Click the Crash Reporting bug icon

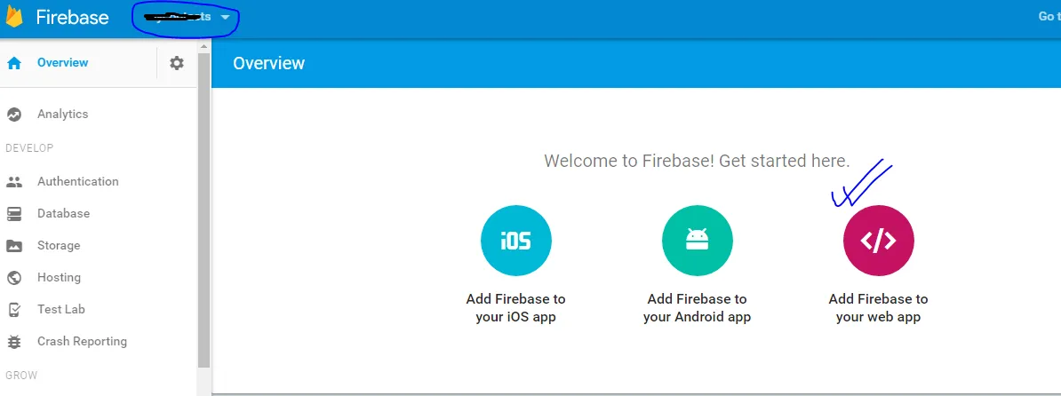(14, 342)
